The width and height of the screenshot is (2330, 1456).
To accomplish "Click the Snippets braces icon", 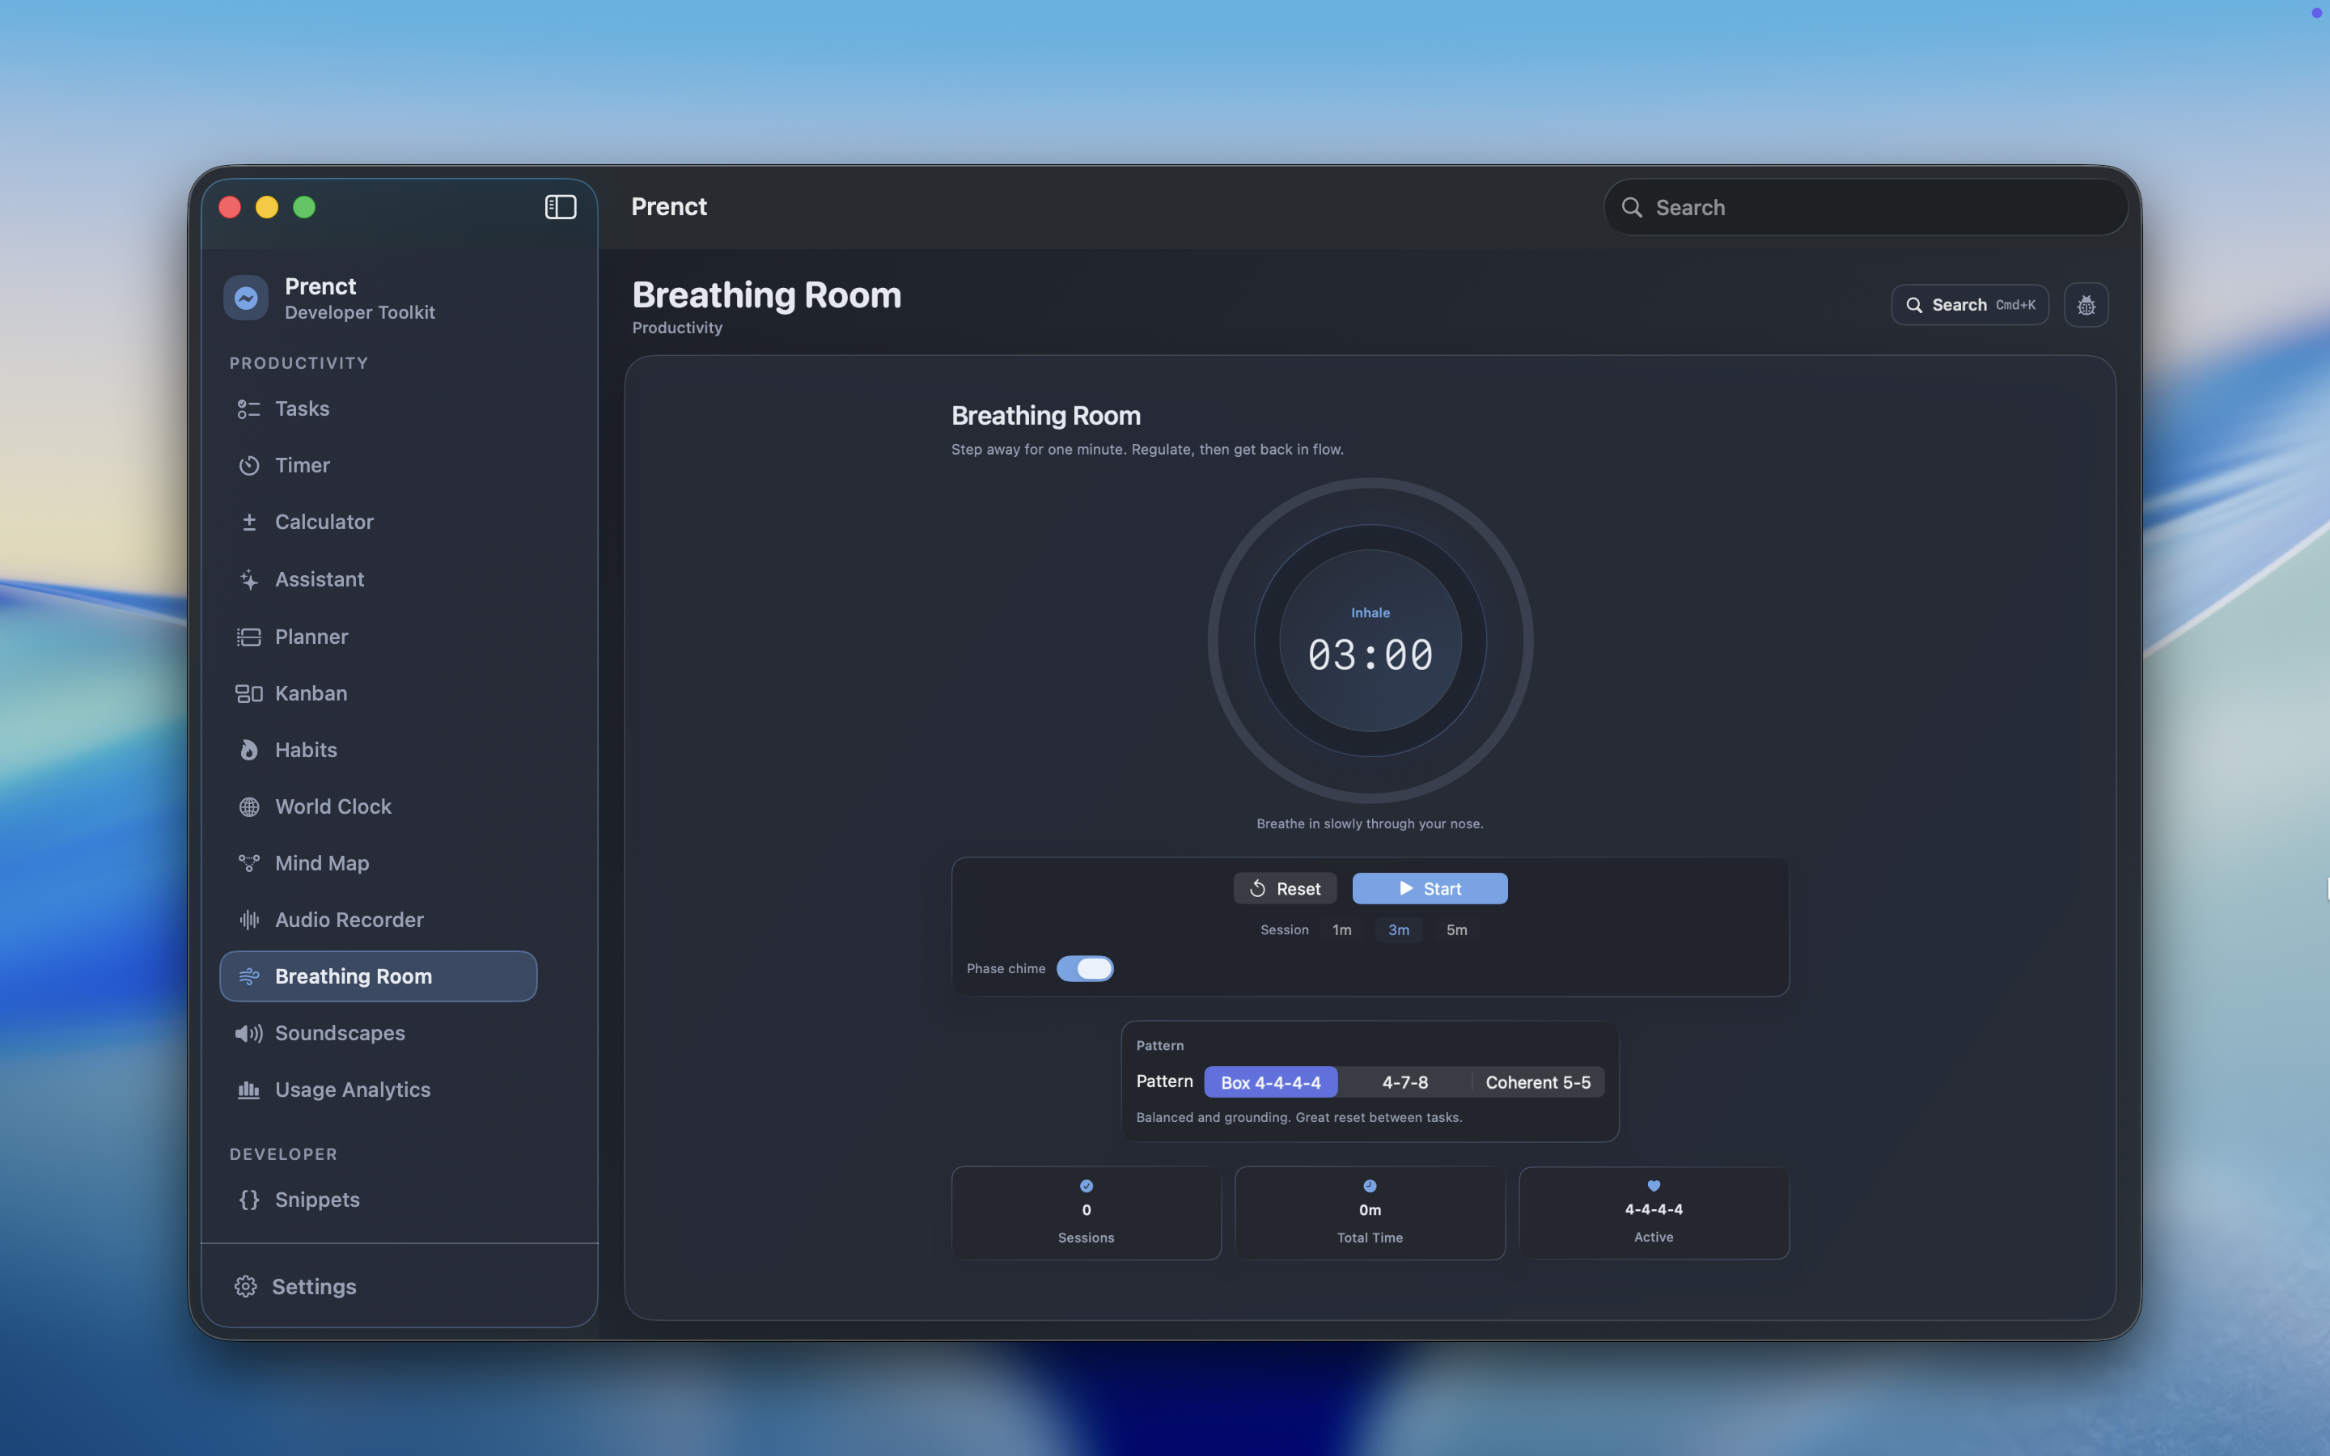I will (x=248, y=1200).
